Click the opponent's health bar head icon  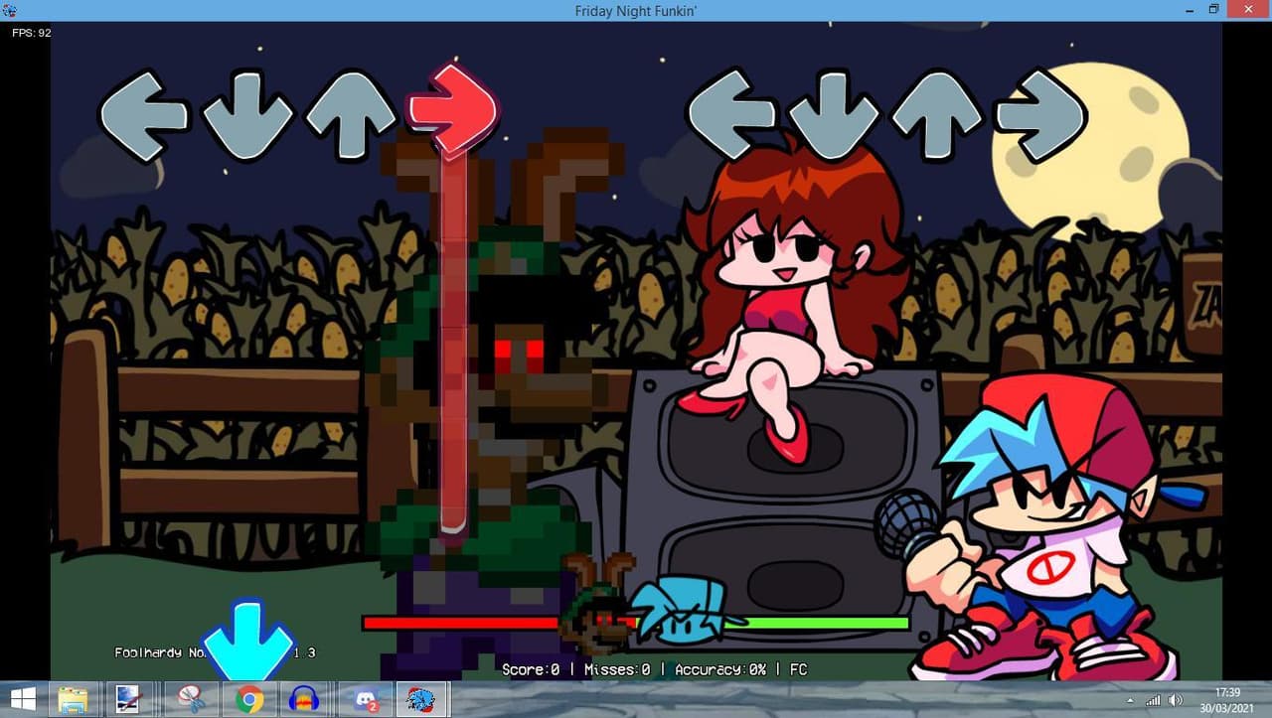[x=597, y=603]
